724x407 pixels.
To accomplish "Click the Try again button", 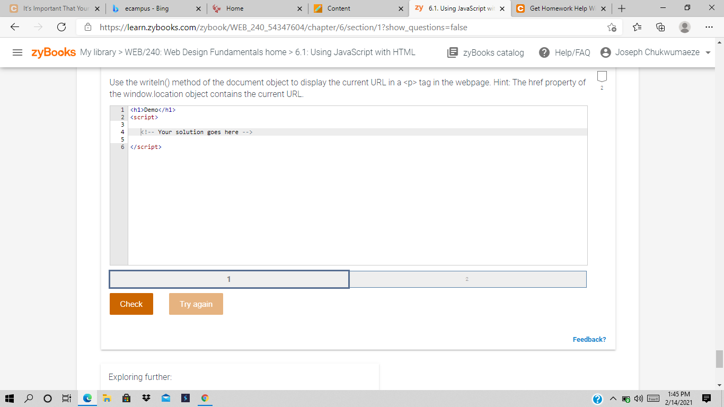I will coord(196,304).
